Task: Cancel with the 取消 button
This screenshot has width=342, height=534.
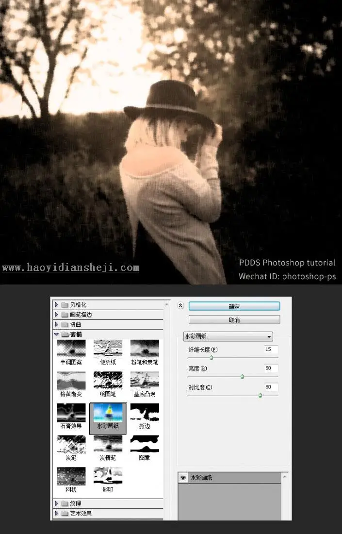Action: (x=234, y=320)
